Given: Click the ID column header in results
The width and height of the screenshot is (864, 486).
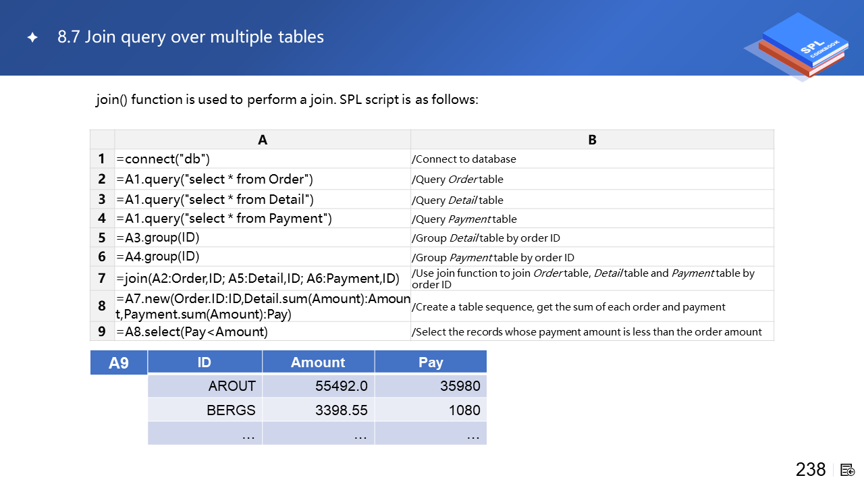Looking at the screenshot, I should click(x=205, y=362).
